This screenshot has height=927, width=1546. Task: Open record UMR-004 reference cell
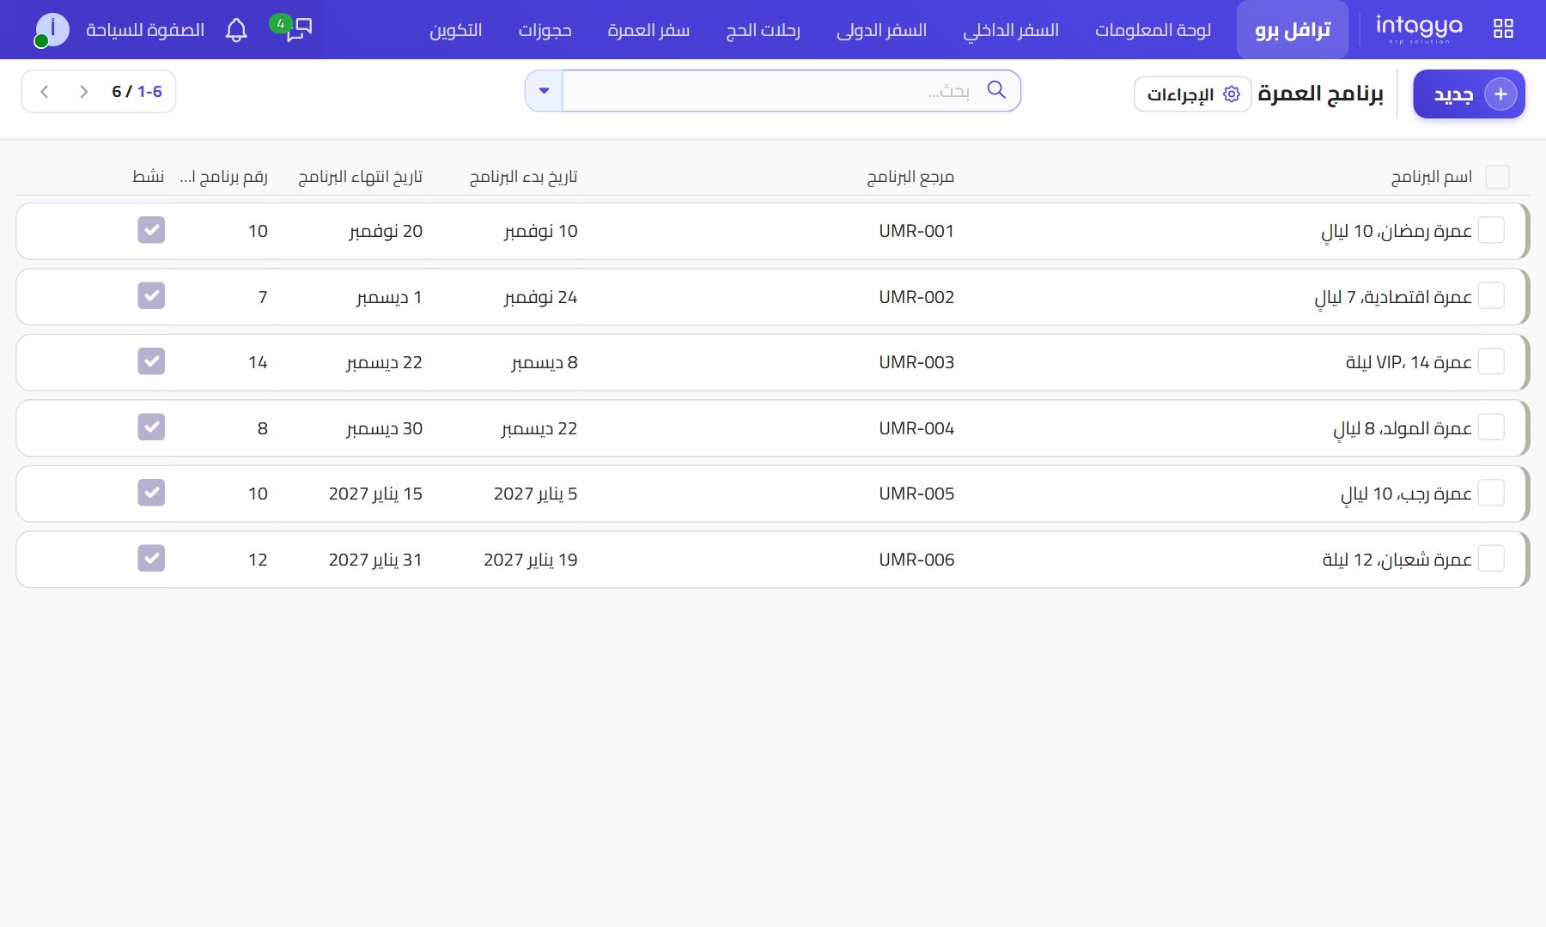tap(916, 428)
